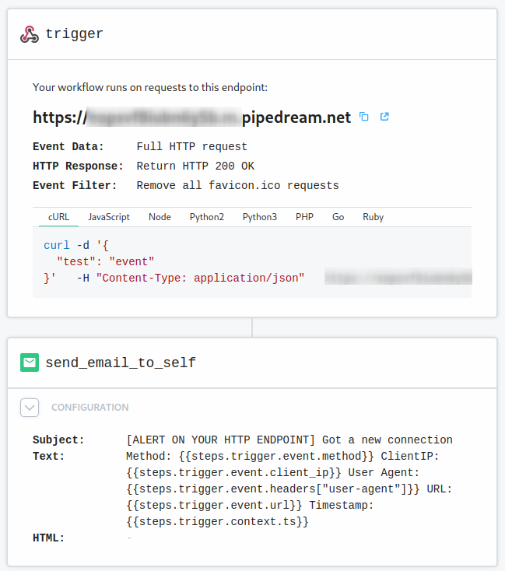Click the send_email_to_self step name
The width and height of the screenshot is (505, 571).
(x=121, y=363)
